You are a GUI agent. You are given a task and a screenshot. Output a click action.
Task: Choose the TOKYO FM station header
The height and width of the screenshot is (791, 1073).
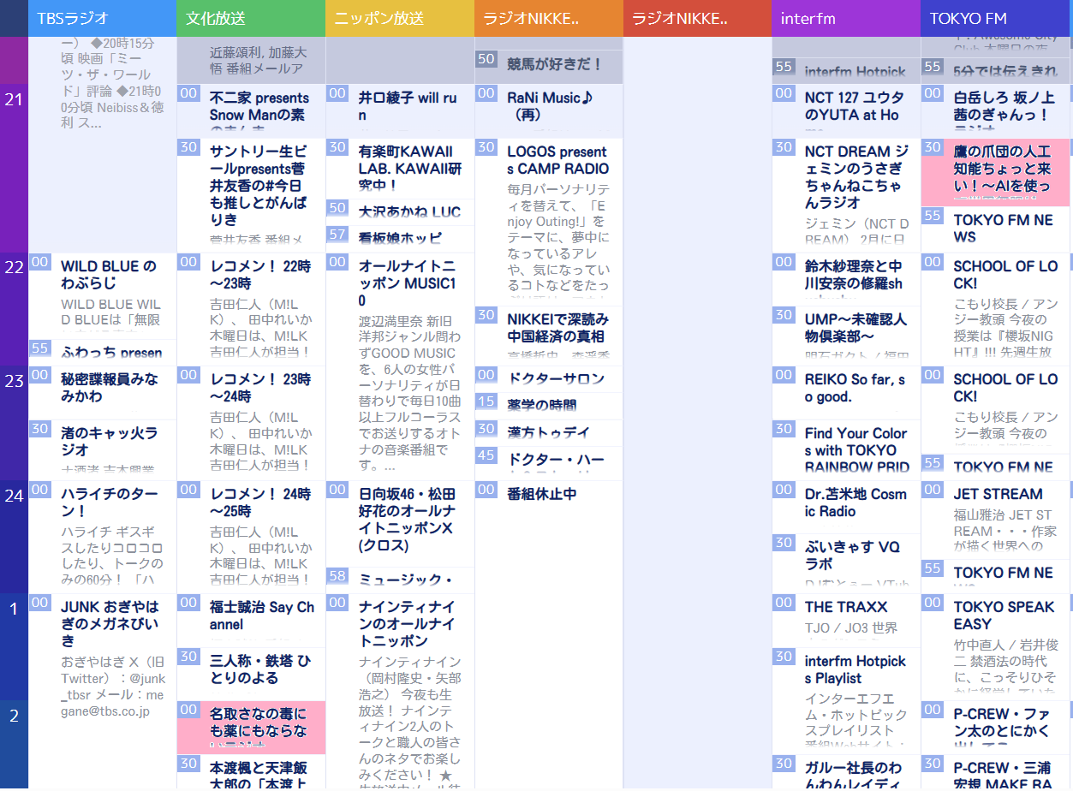coord(995,18)
